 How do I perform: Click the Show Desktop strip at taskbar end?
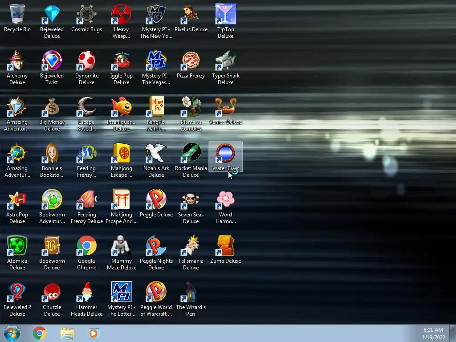(x=452, y=333)
